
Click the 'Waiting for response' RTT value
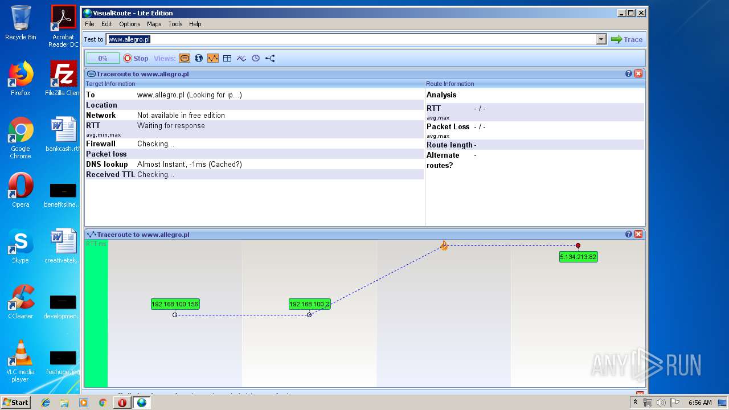point(171,125)
